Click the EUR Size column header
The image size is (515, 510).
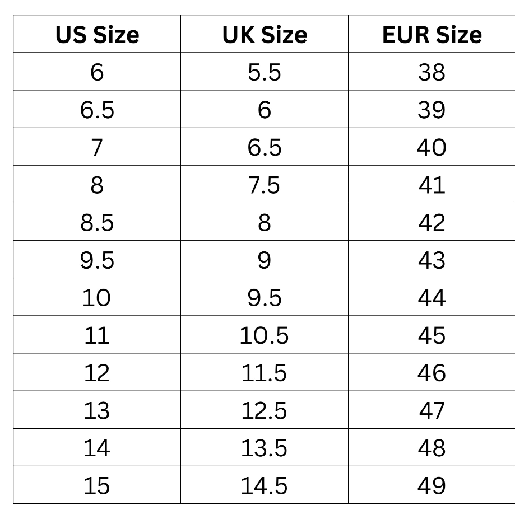click(432, 35)
